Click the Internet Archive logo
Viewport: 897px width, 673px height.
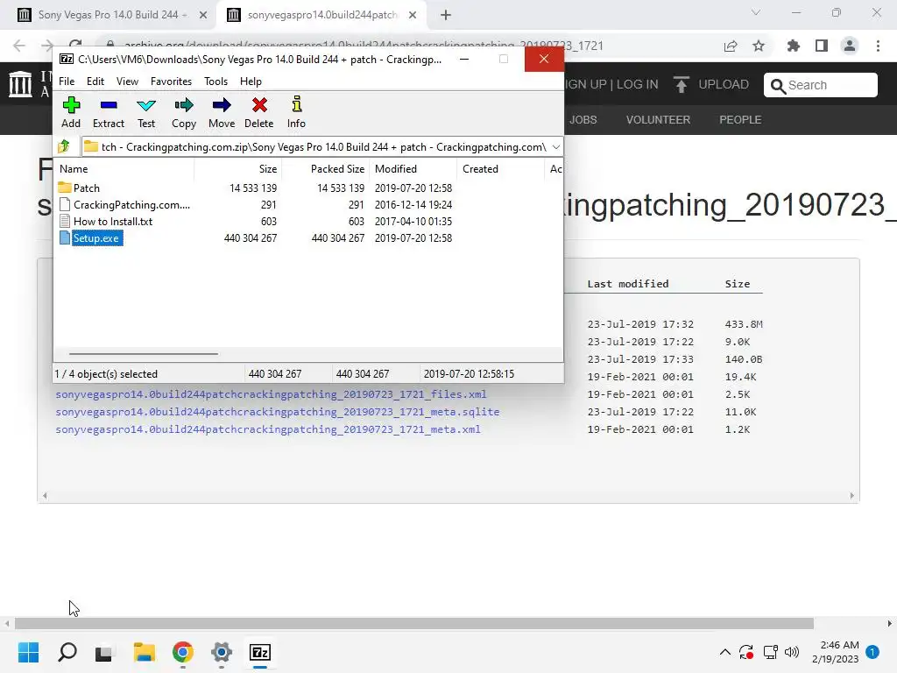21,84
